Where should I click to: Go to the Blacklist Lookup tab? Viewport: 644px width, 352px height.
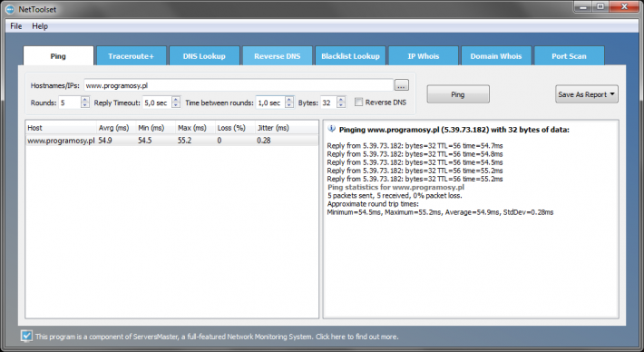[350, 56]
